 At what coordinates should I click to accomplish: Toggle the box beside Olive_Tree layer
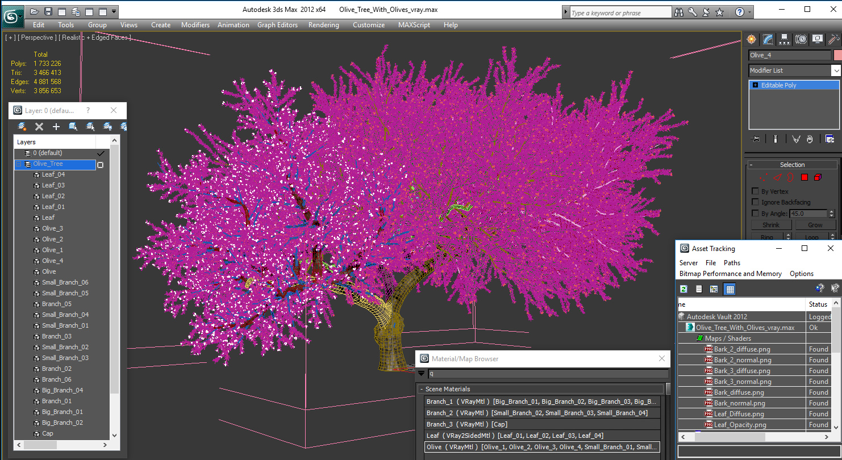pyautogui.click(x=101, y=165)
